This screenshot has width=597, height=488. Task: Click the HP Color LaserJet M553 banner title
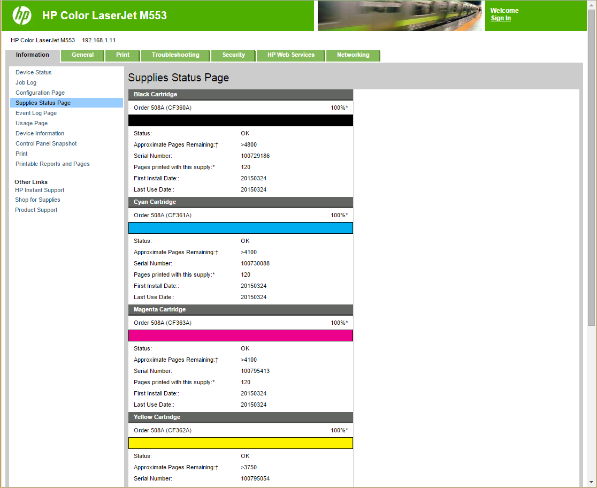point(104,16)
